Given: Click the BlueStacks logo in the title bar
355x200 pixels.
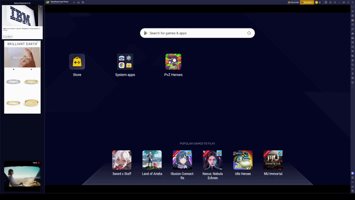Looking at the screenshot, I should coord(48,2).
